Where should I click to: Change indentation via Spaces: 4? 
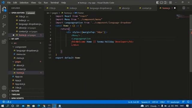coord(145,102)
